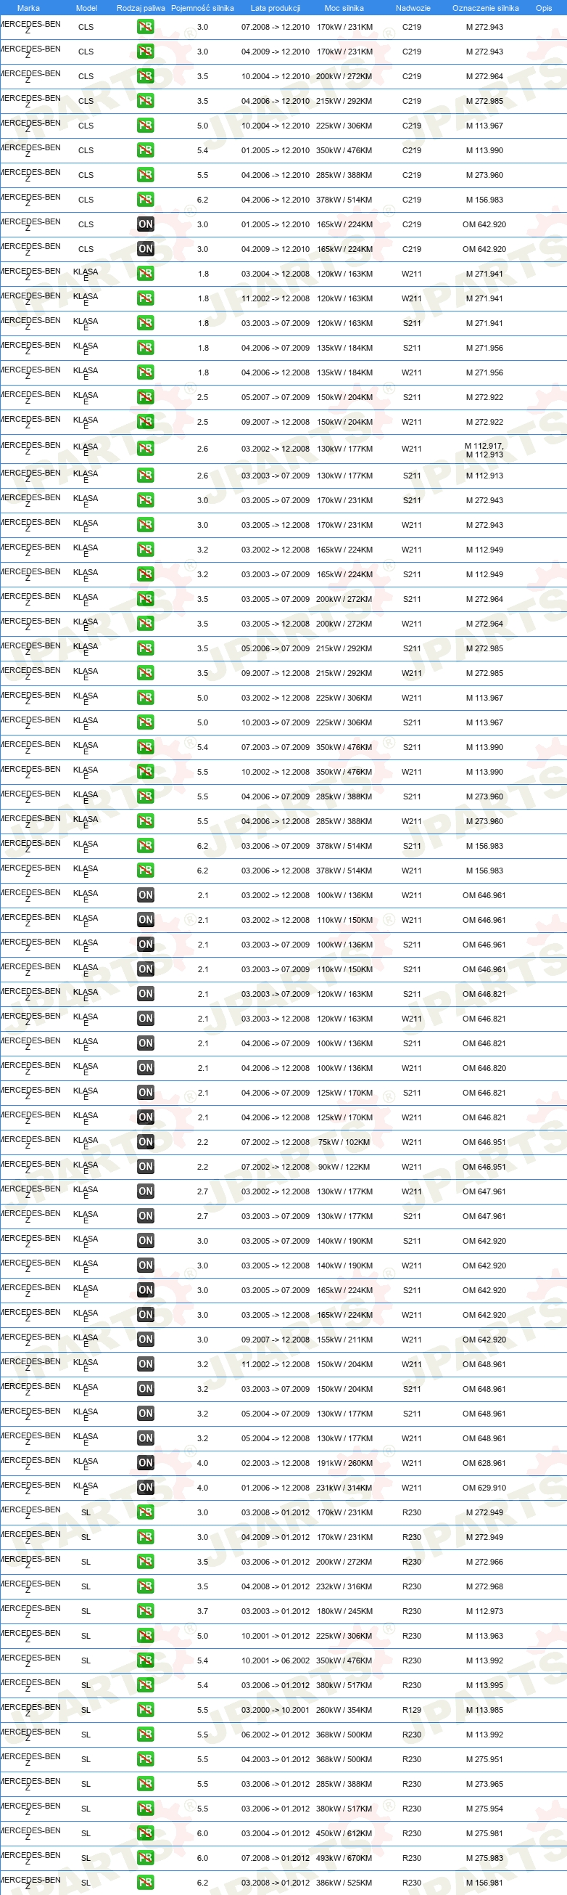This screenshot has height=1895, width=567.
Task: Click the M 275.951 engine code cell
Action: [485, 1759]
